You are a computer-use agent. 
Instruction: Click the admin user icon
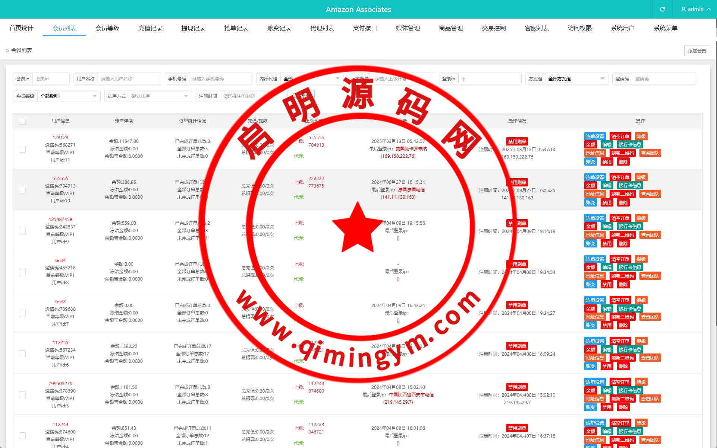[x=683, y=9]
